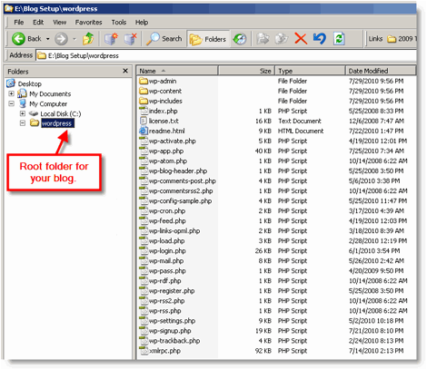Open Search with magnifier icon
The height and width of the screenshot is (370, 427).
(164, 39)
